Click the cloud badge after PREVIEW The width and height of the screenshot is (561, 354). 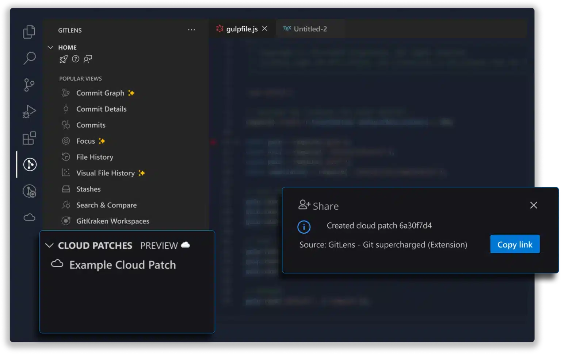click(186, 245)
